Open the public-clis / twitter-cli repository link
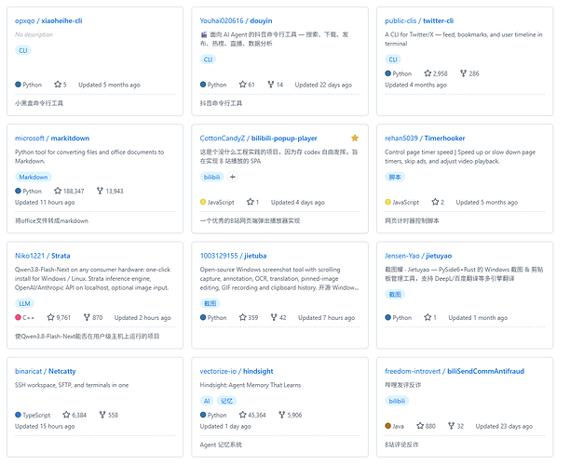The image size is (570, 464). coord(419,20)
